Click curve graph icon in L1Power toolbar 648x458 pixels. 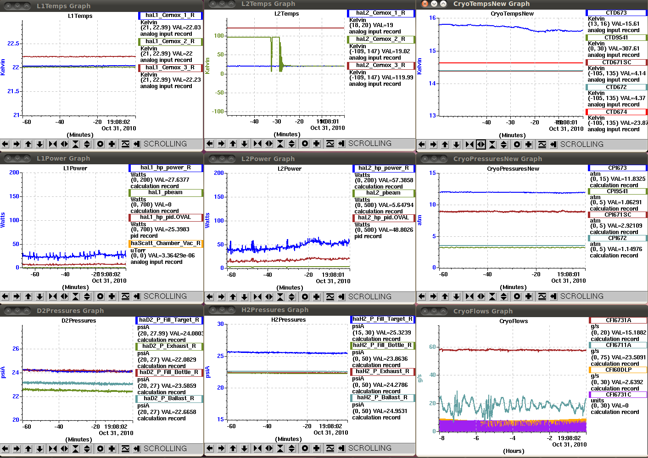click(125, 296)
